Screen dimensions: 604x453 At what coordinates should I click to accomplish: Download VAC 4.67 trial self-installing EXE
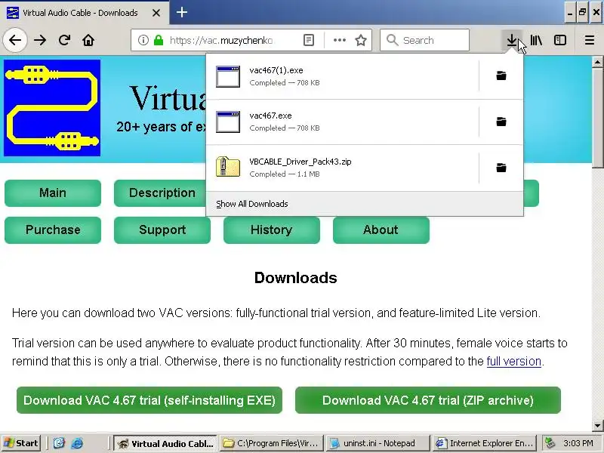149,400
